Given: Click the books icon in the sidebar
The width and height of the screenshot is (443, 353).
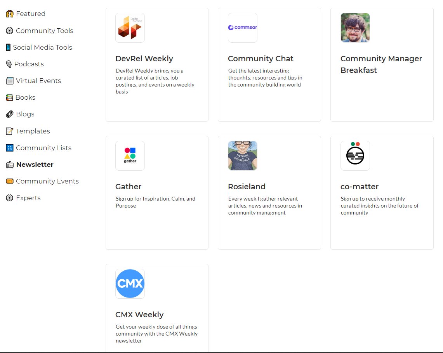Looking at the screenshot, I should click(x=9, y=97).
